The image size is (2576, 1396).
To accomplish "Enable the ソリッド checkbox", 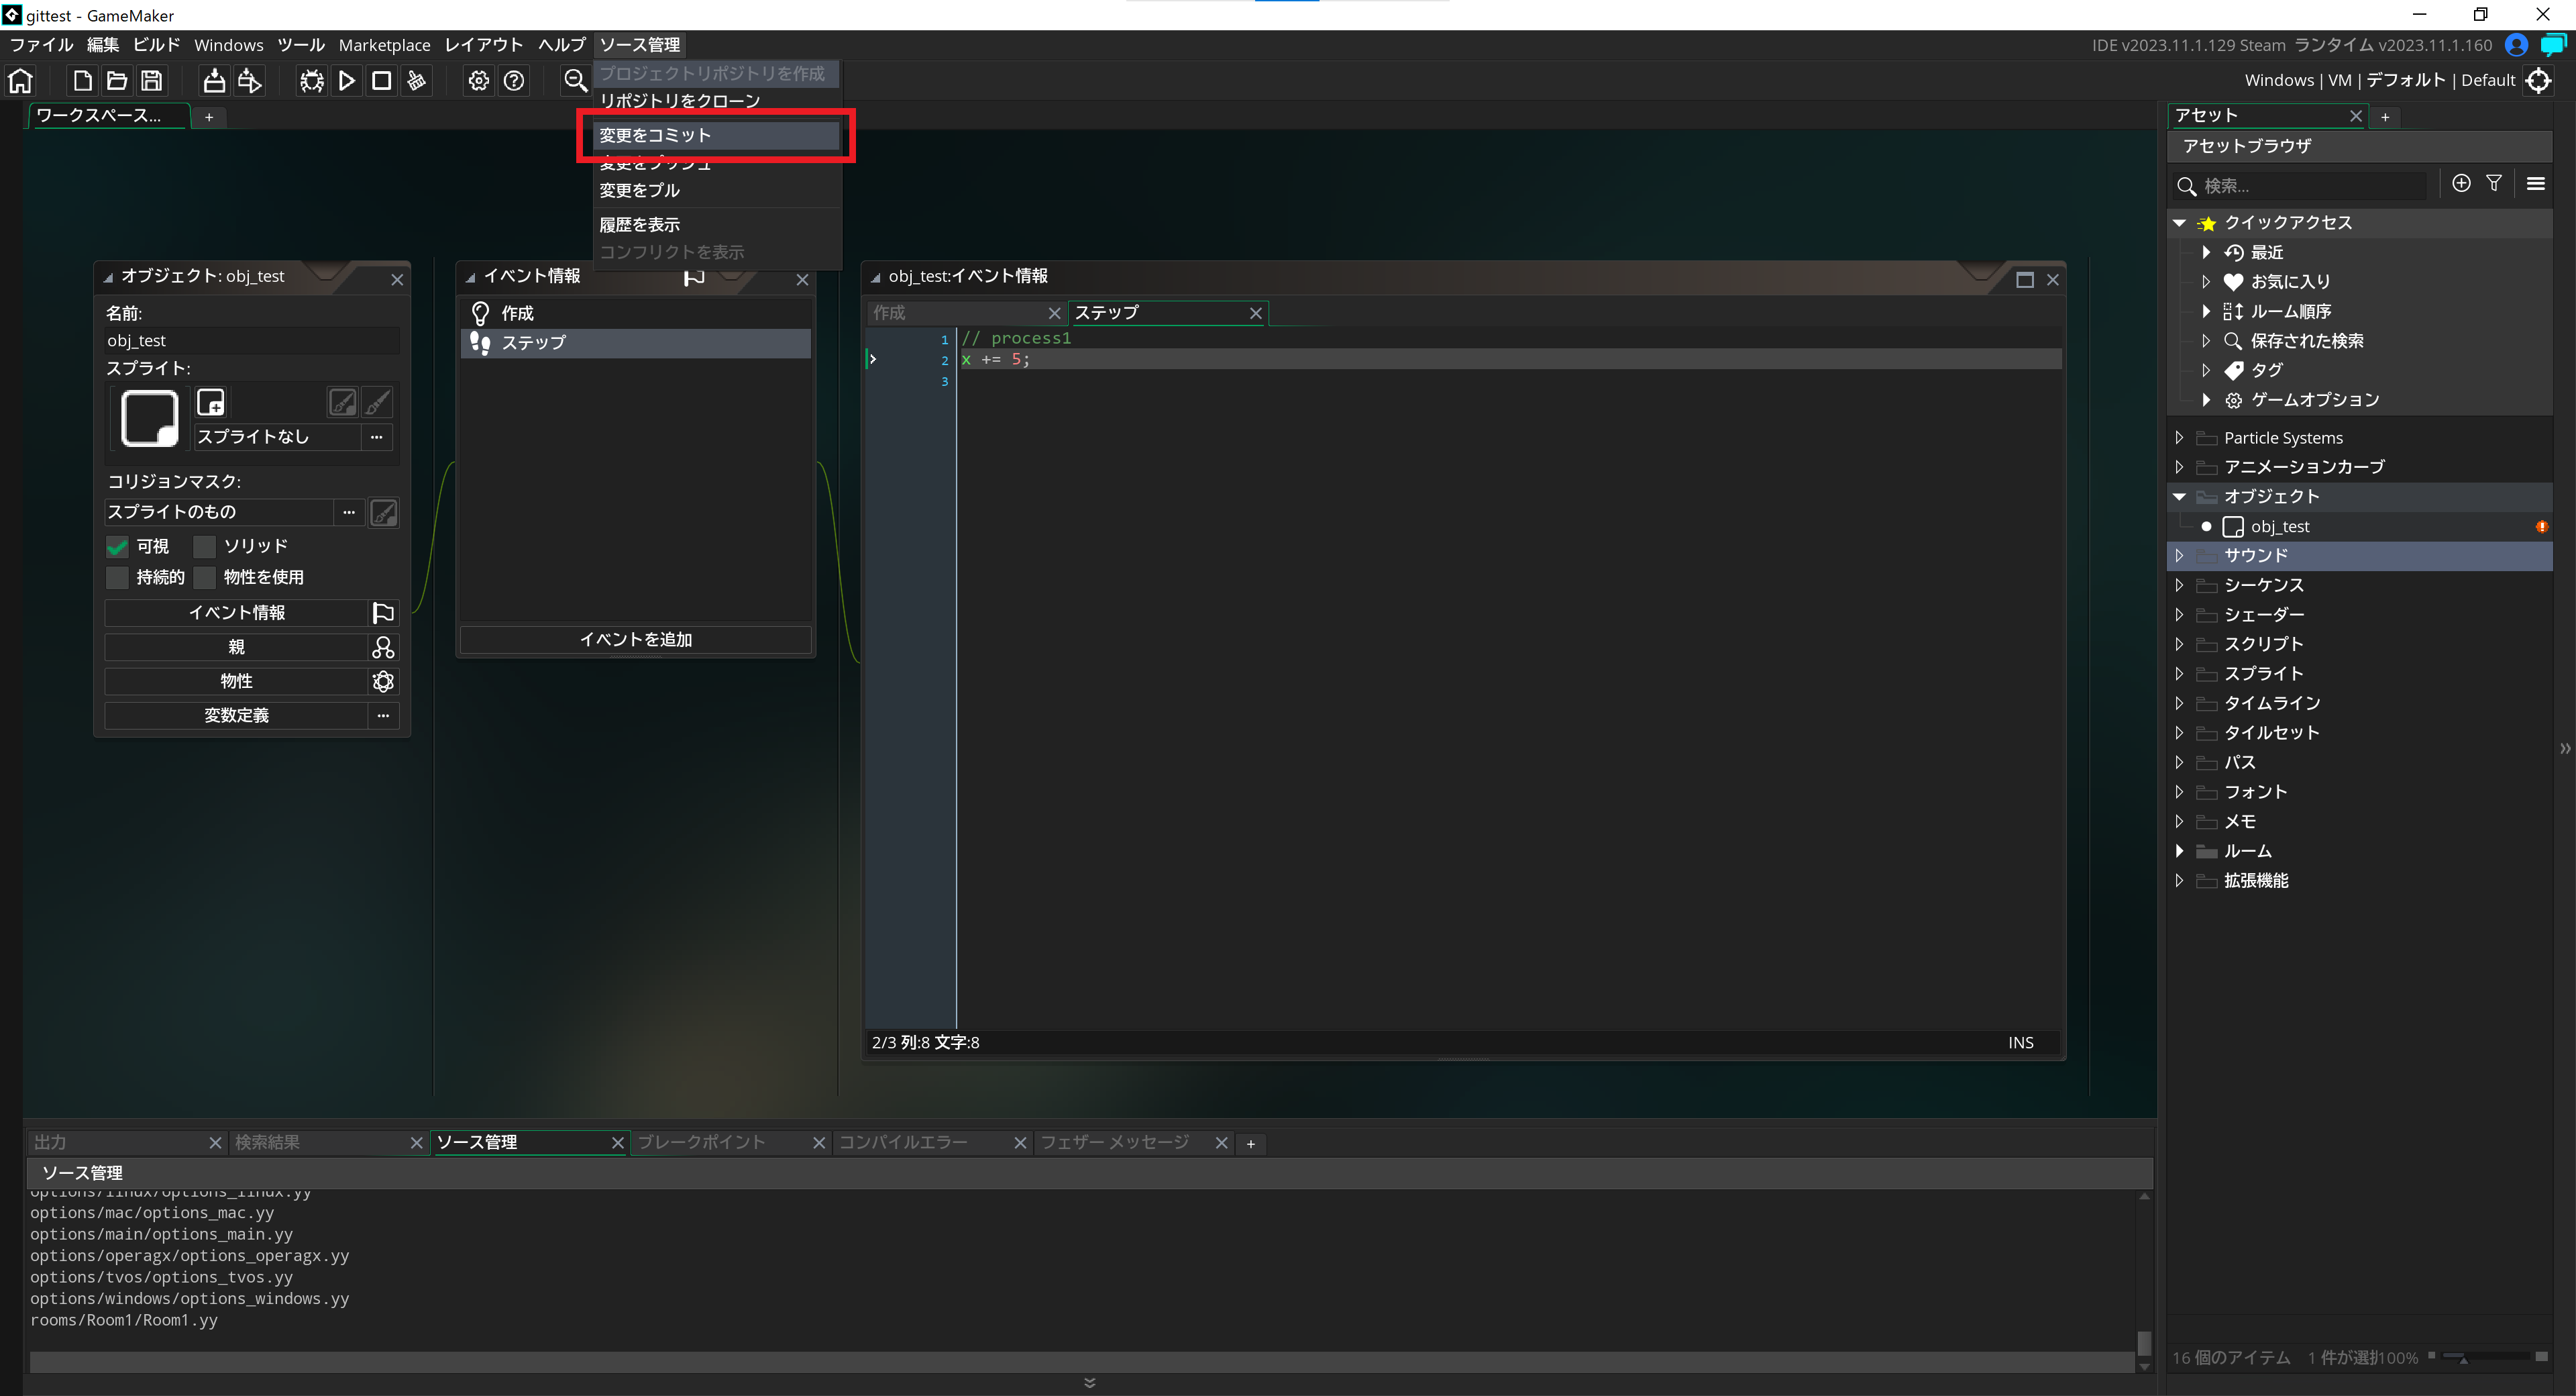I will 205,546.
